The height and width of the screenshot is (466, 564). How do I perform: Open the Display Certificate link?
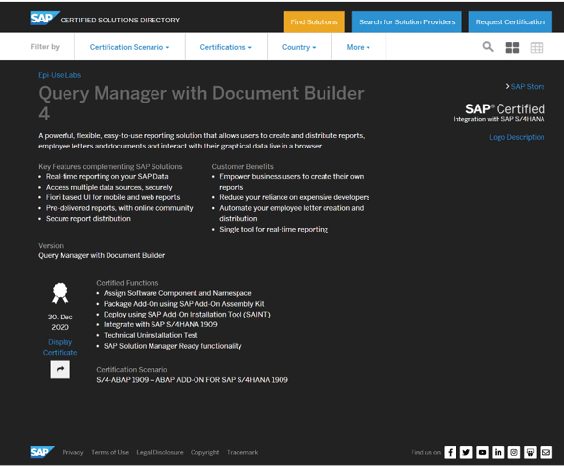60,347
